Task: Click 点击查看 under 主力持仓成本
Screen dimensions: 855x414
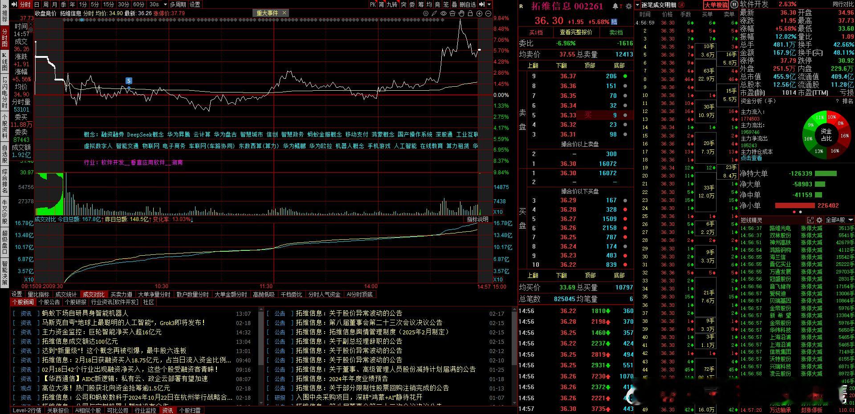Action: pyautogui.click(x=751, y=158)
